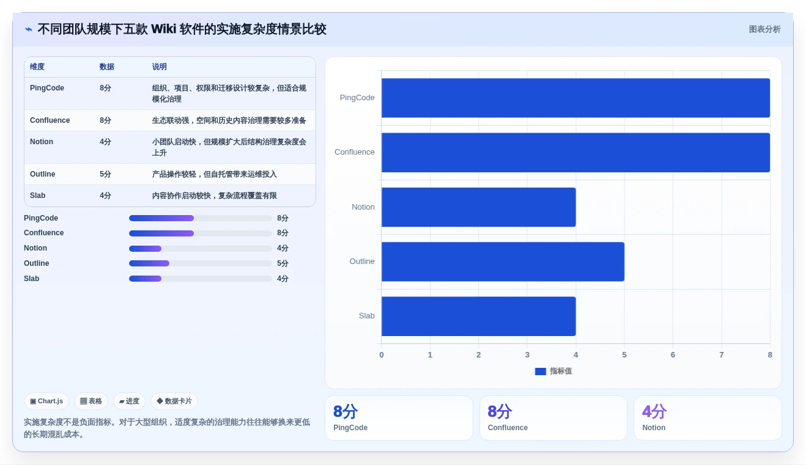Click the 5分 value in Outline table row
Screen dimensions: 806x465
point(106,174)
